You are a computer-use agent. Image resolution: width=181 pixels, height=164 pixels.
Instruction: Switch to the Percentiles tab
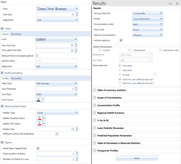click(16, 78)
